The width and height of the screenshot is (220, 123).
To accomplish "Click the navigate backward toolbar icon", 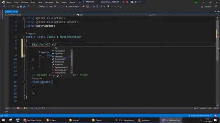I will [4, 6].
